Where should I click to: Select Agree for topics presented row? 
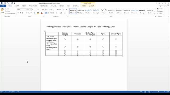pyautogui.click(x=103, y=39)
